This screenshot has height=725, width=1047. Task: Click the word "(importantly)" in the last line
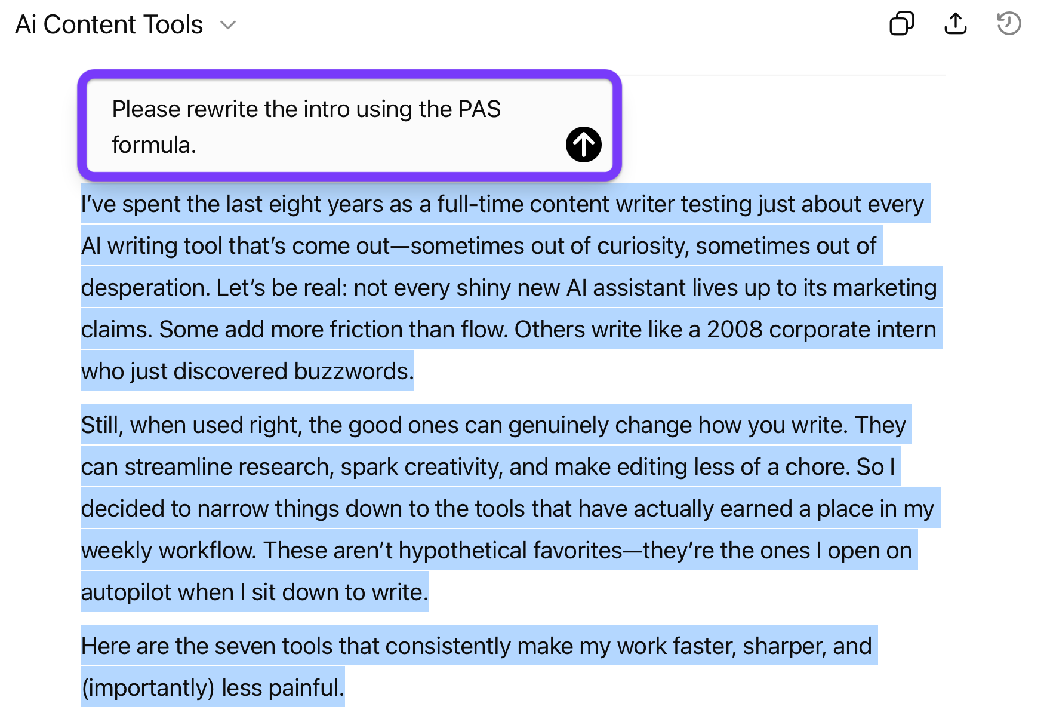click(x=148, y=688)
